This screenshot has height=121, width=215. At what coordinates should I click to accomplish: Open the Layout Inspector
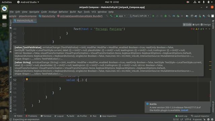pos(200,116)
